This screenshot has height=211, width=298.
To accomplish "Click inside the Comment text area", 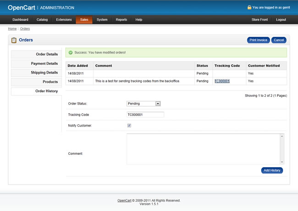I will click(203, 149).
